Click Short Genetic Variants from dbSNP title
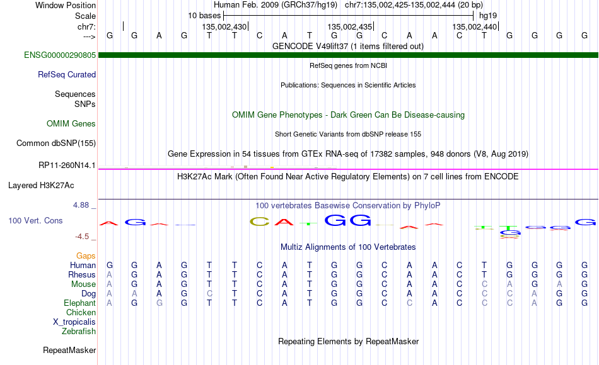The height and width of the screenshot is (365, 599). (348, 134)
